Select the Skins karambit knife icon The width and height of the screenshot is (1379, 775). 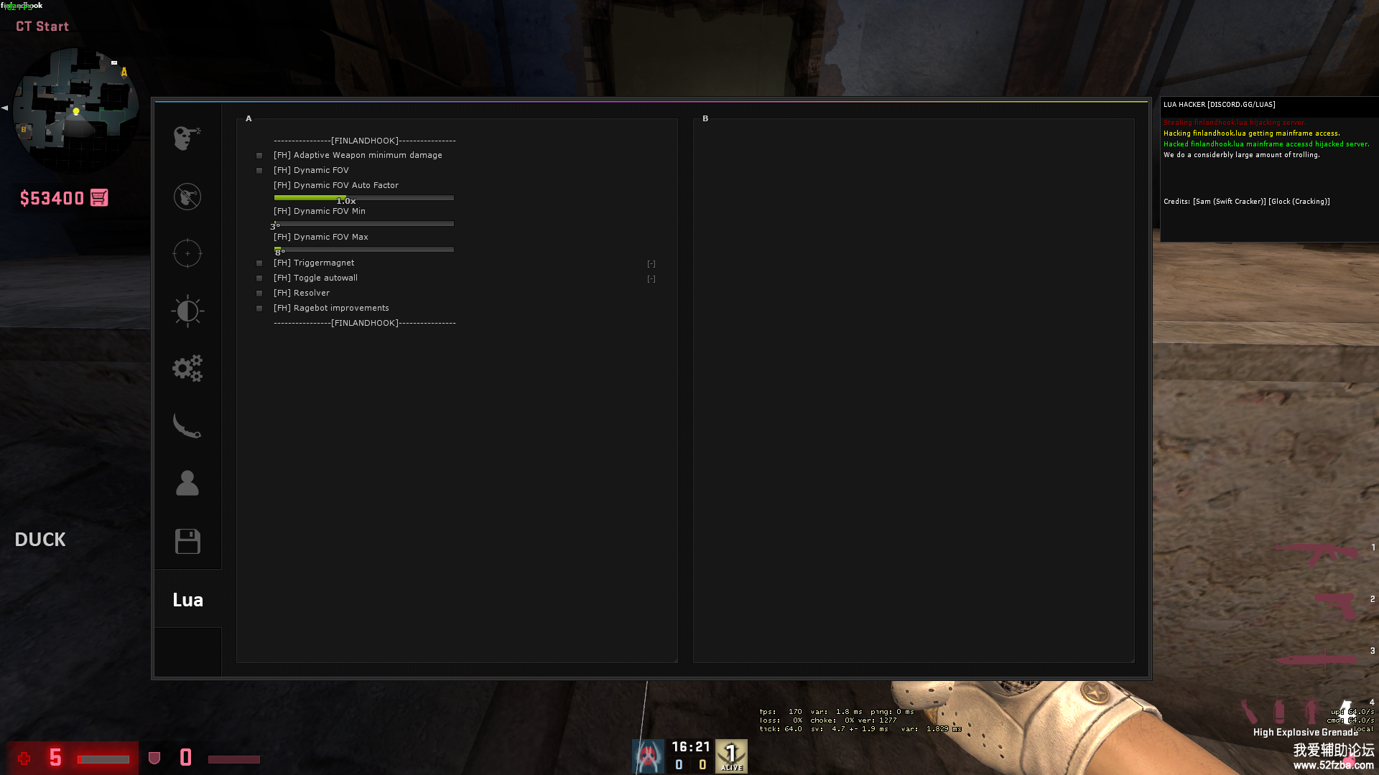[187, 426]
